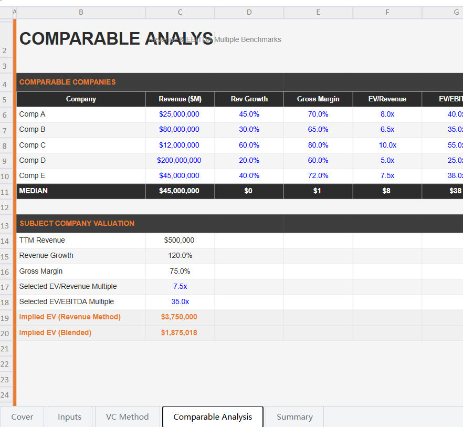
Task: Click the COMPARABLE COMPANIES section header
Action: click(x=68, y=82)
